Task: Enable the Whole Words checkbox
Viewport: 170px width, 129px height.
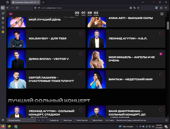Action: coord(91,120)
